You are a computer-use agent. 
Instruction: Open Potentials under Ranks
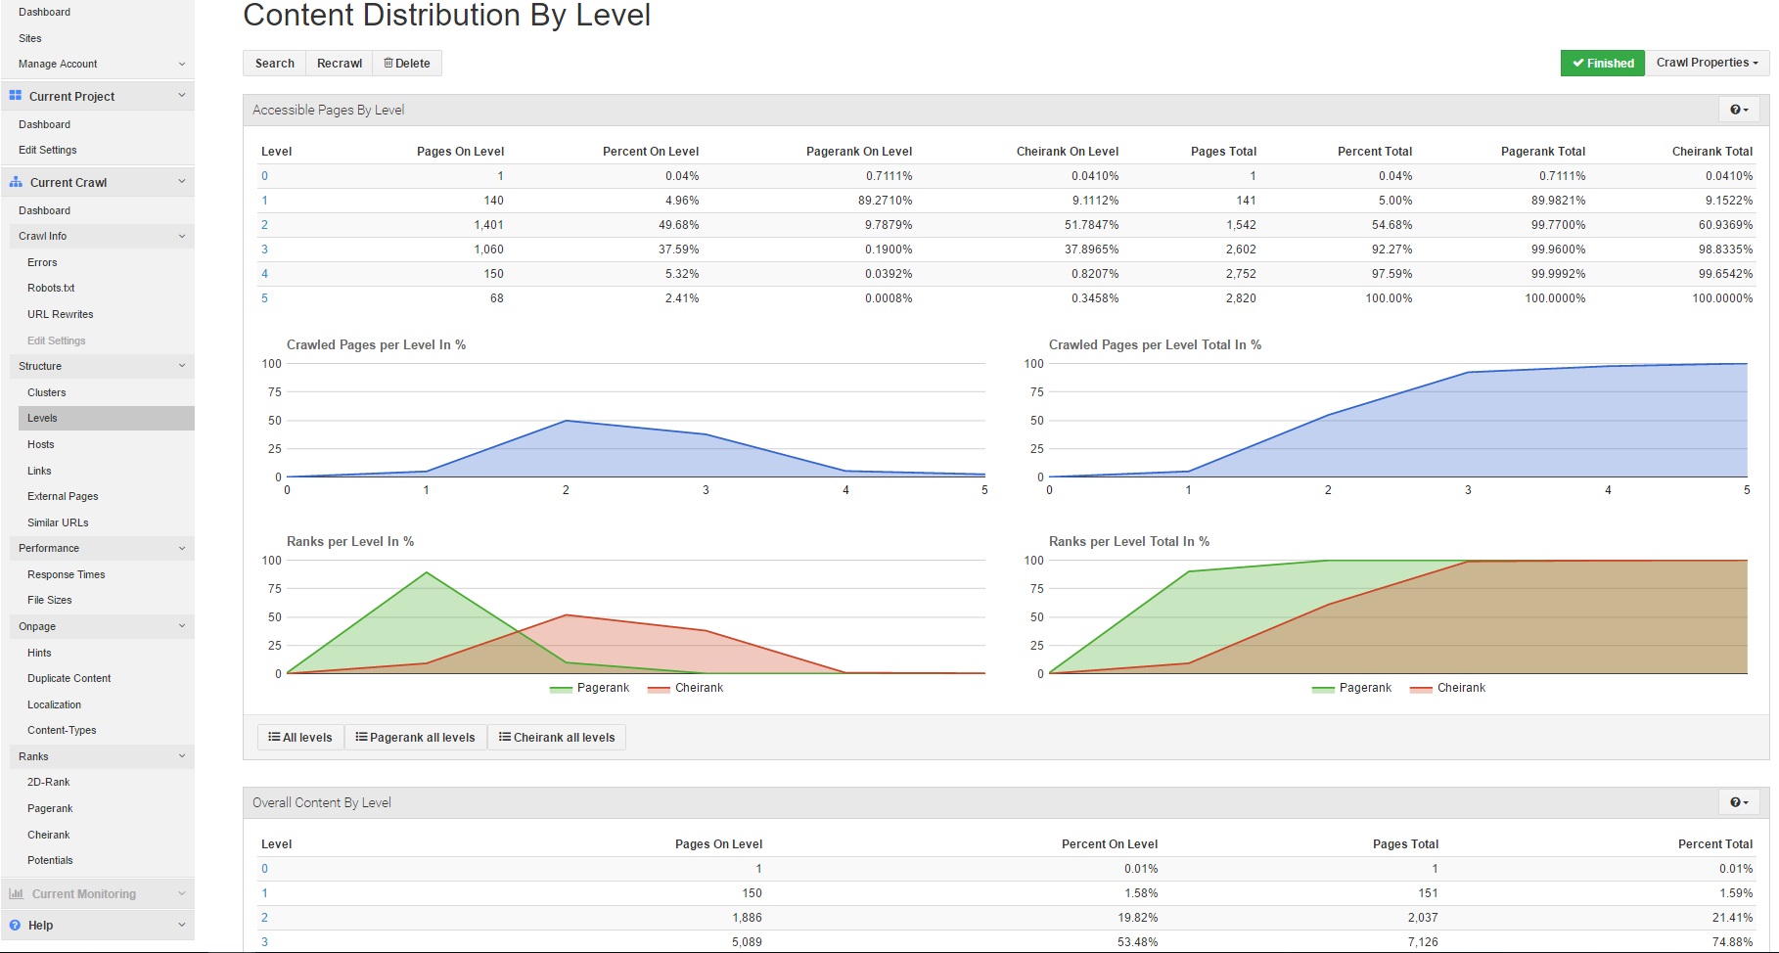pos(50,860)
